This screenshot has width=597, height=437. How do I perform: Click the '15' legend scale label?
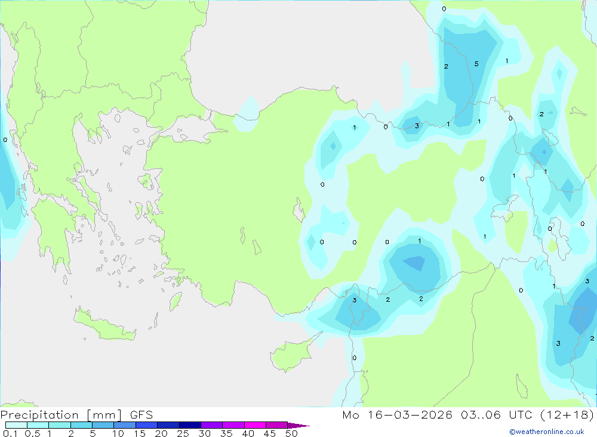click(140, 433)
